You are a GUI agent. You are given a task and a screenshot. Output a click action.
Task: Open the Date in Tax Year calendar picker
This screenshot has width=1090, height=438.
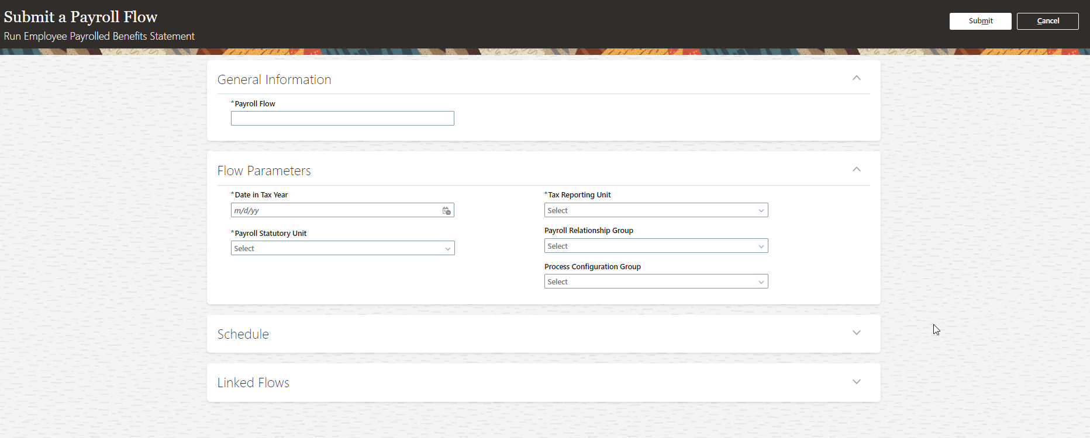click(446, 211)
